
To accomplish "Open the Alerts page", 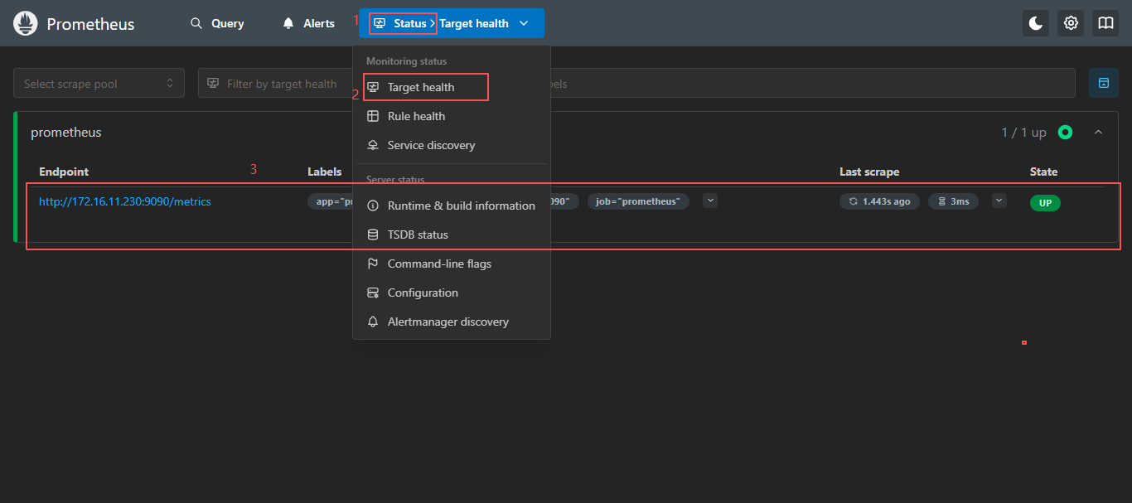I will (309, 23).
